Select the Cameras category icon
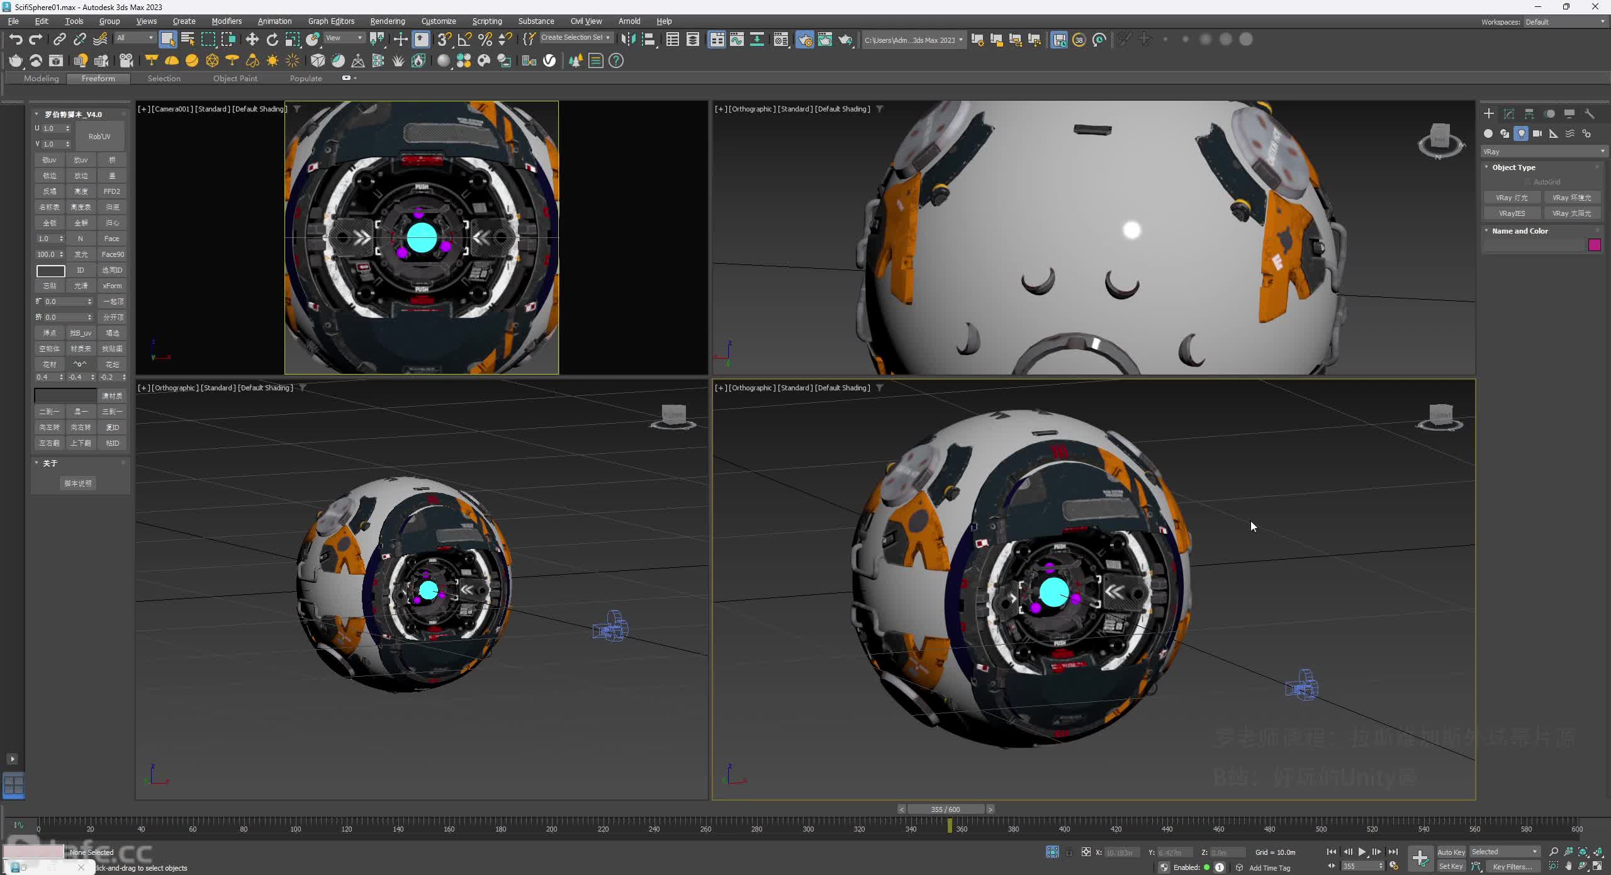 (x=1537, y=133)
